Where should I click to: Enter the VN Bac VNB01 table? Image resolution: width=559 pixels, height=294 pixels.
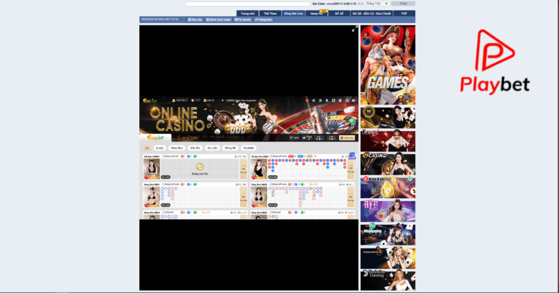pyautogui.click(x=243, y=168)
